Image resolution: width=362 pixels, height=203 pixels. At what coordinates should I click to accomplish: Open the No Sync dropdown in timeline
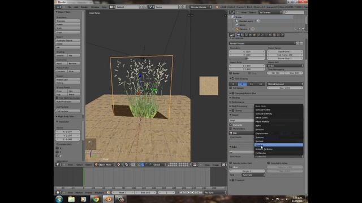point(215,192)
